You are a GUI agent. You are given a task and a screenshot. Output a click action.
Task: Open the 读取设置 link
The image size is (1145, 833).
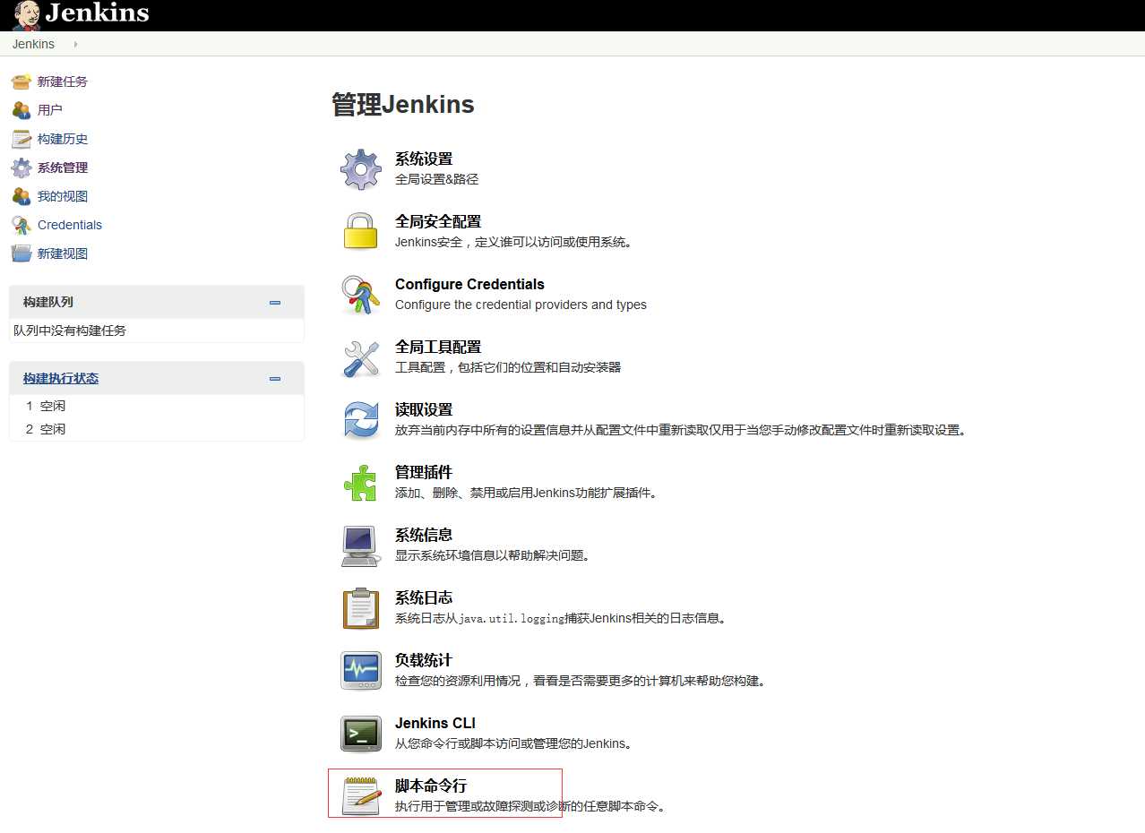pos(424,409)
